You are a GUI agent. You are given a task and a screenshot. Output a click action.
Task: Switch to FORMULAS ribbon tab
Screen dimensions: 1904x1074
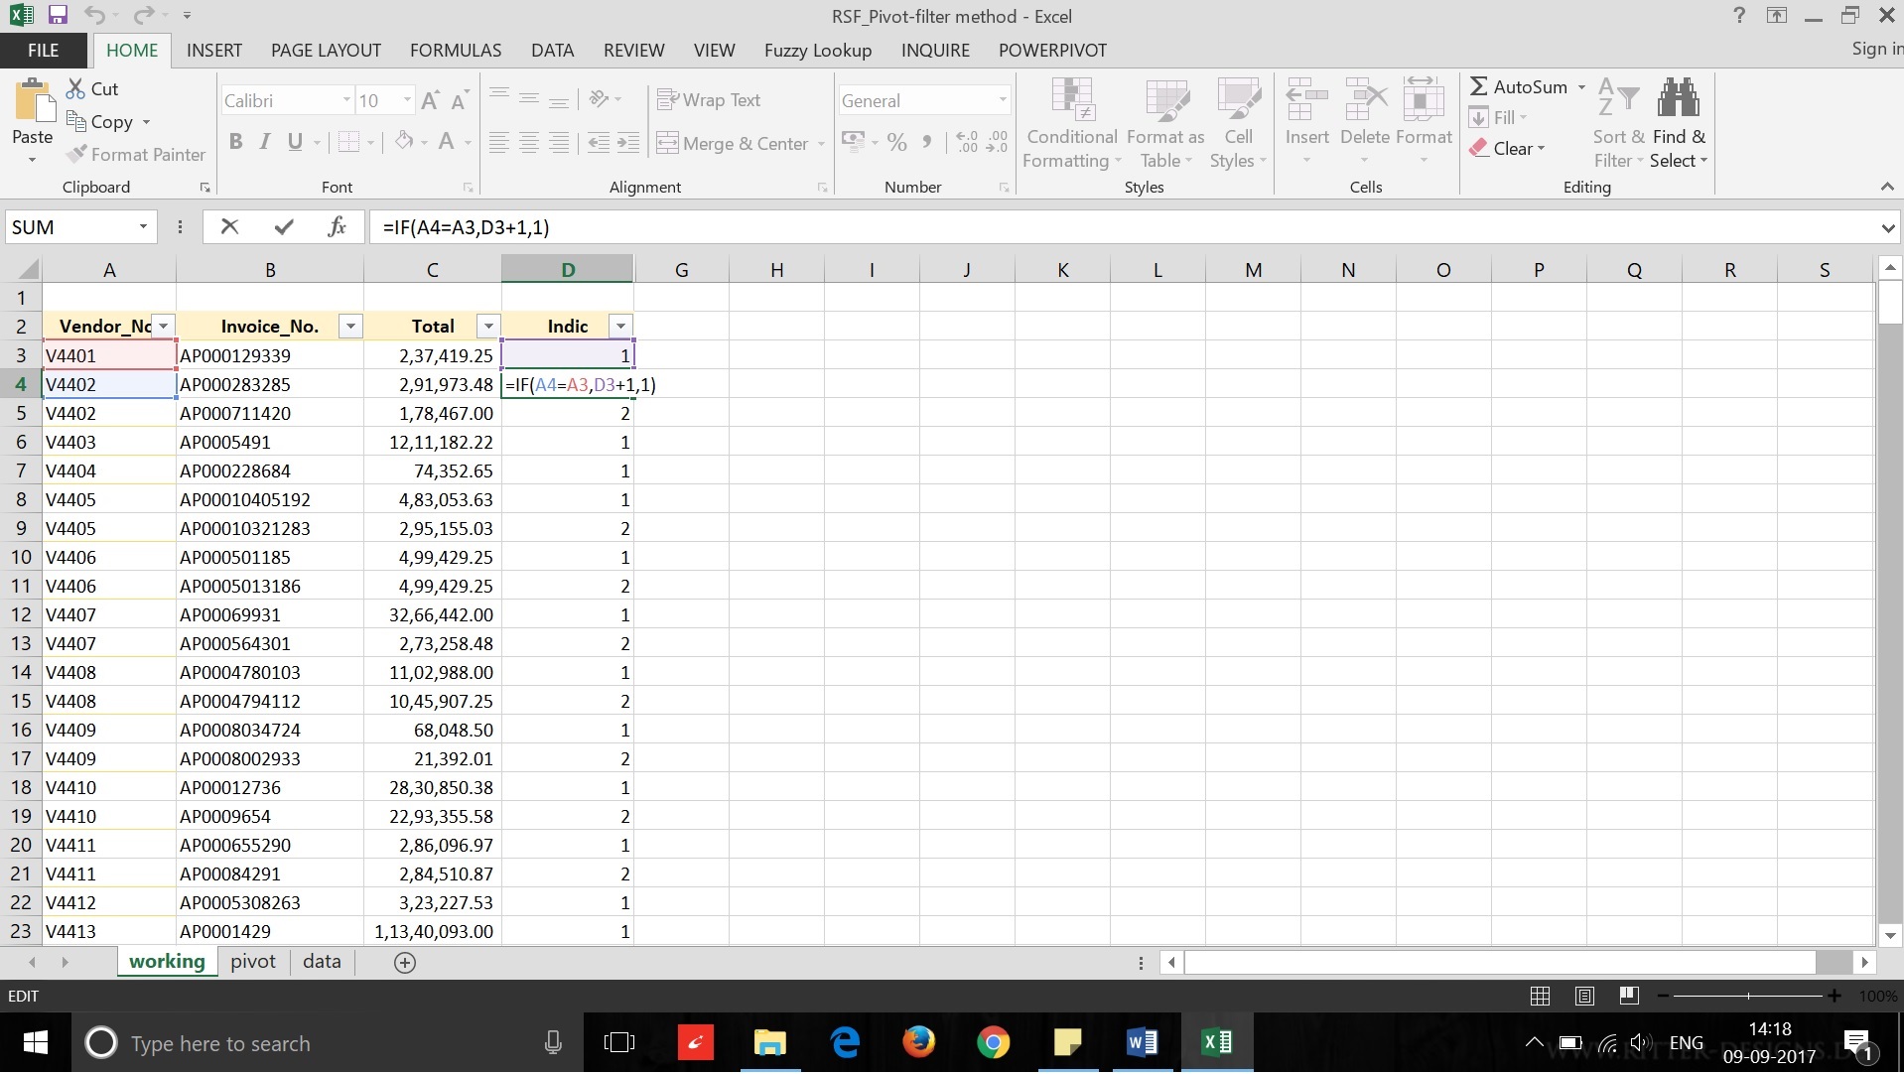click(456, 50)
